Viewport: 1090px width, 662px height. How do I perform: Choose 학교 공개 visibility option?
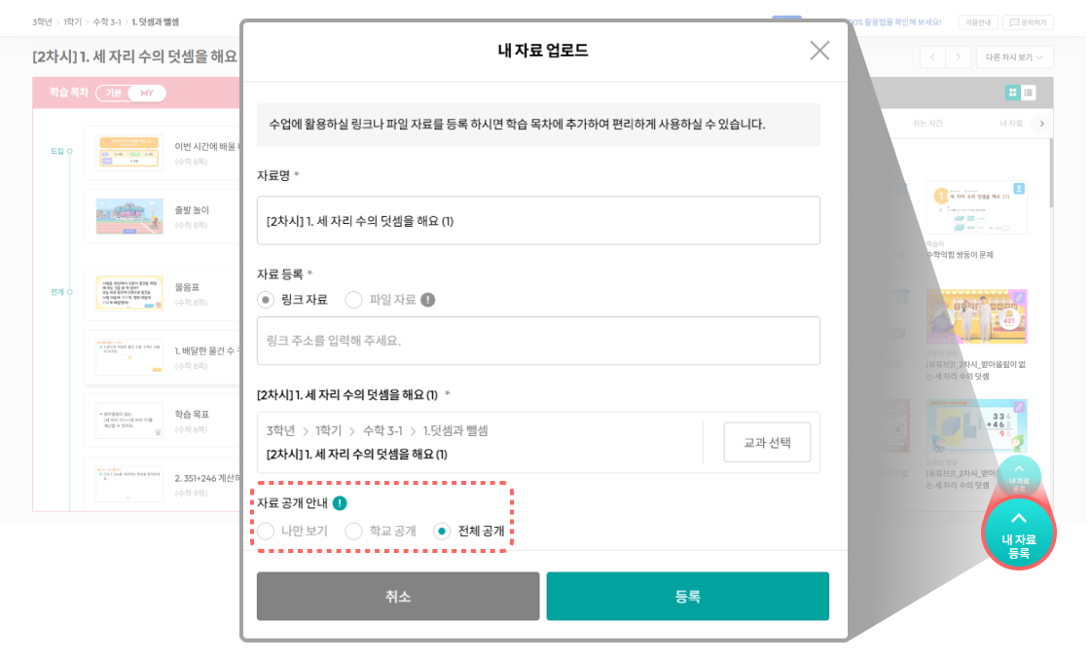[x=354, y=532]
